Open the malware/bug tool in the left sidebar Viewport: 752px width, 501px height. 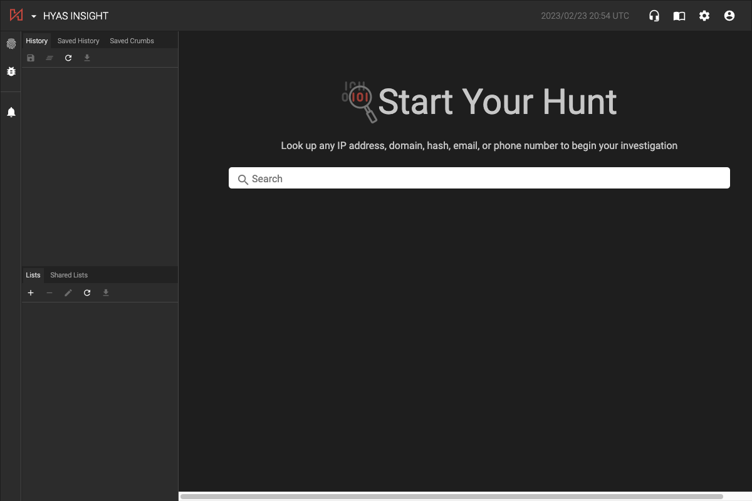tap(11, 71)
